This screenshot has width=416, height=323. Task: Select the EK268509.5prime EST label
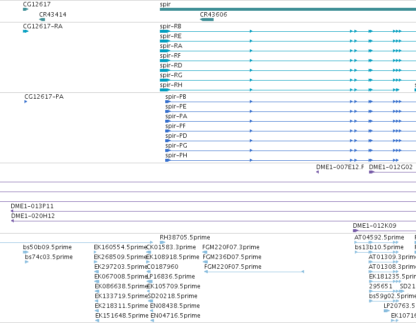120,257
